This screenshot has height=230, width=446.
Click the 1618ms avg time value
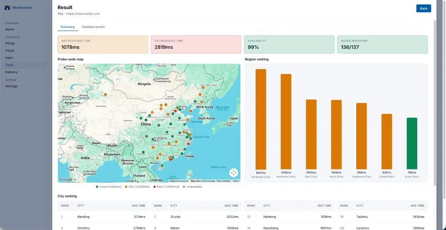(x=326, y=217)
